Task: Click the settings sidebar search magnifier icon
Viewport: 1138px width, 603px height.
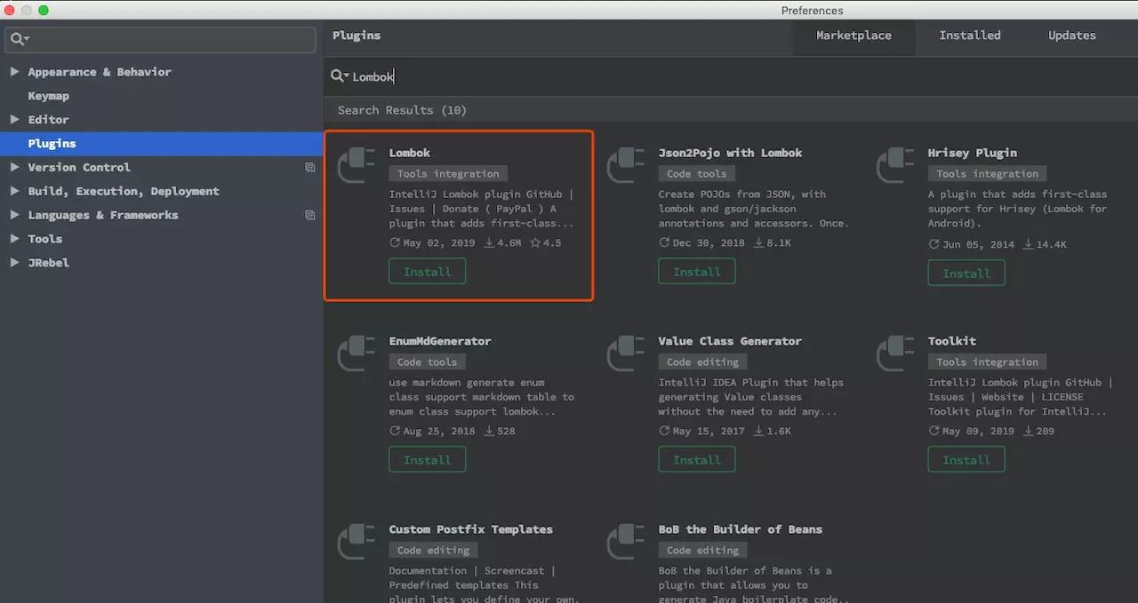Action: point(19,39)
